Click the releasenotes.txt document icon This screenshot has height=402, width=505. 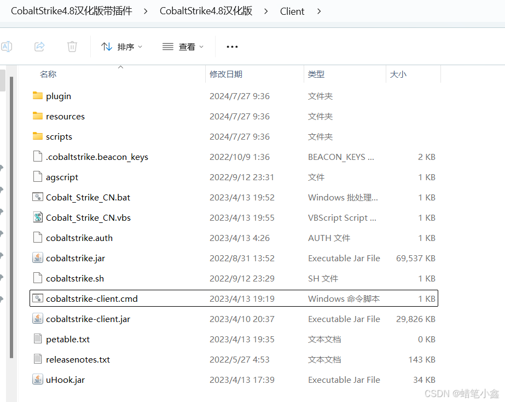pyautogui.click(x=38, y=359)
